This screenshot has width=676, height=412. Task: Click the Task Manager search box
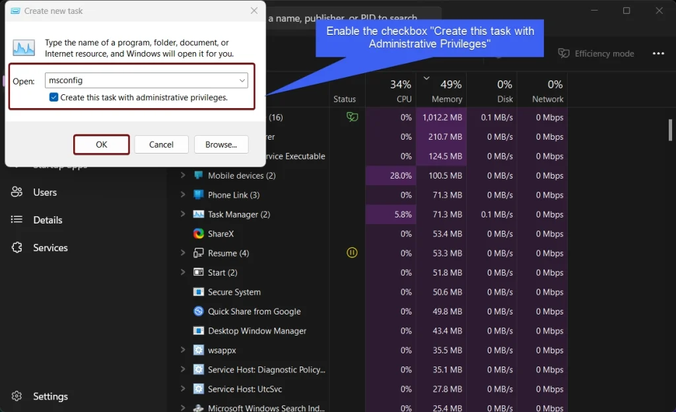click(354, 18)
